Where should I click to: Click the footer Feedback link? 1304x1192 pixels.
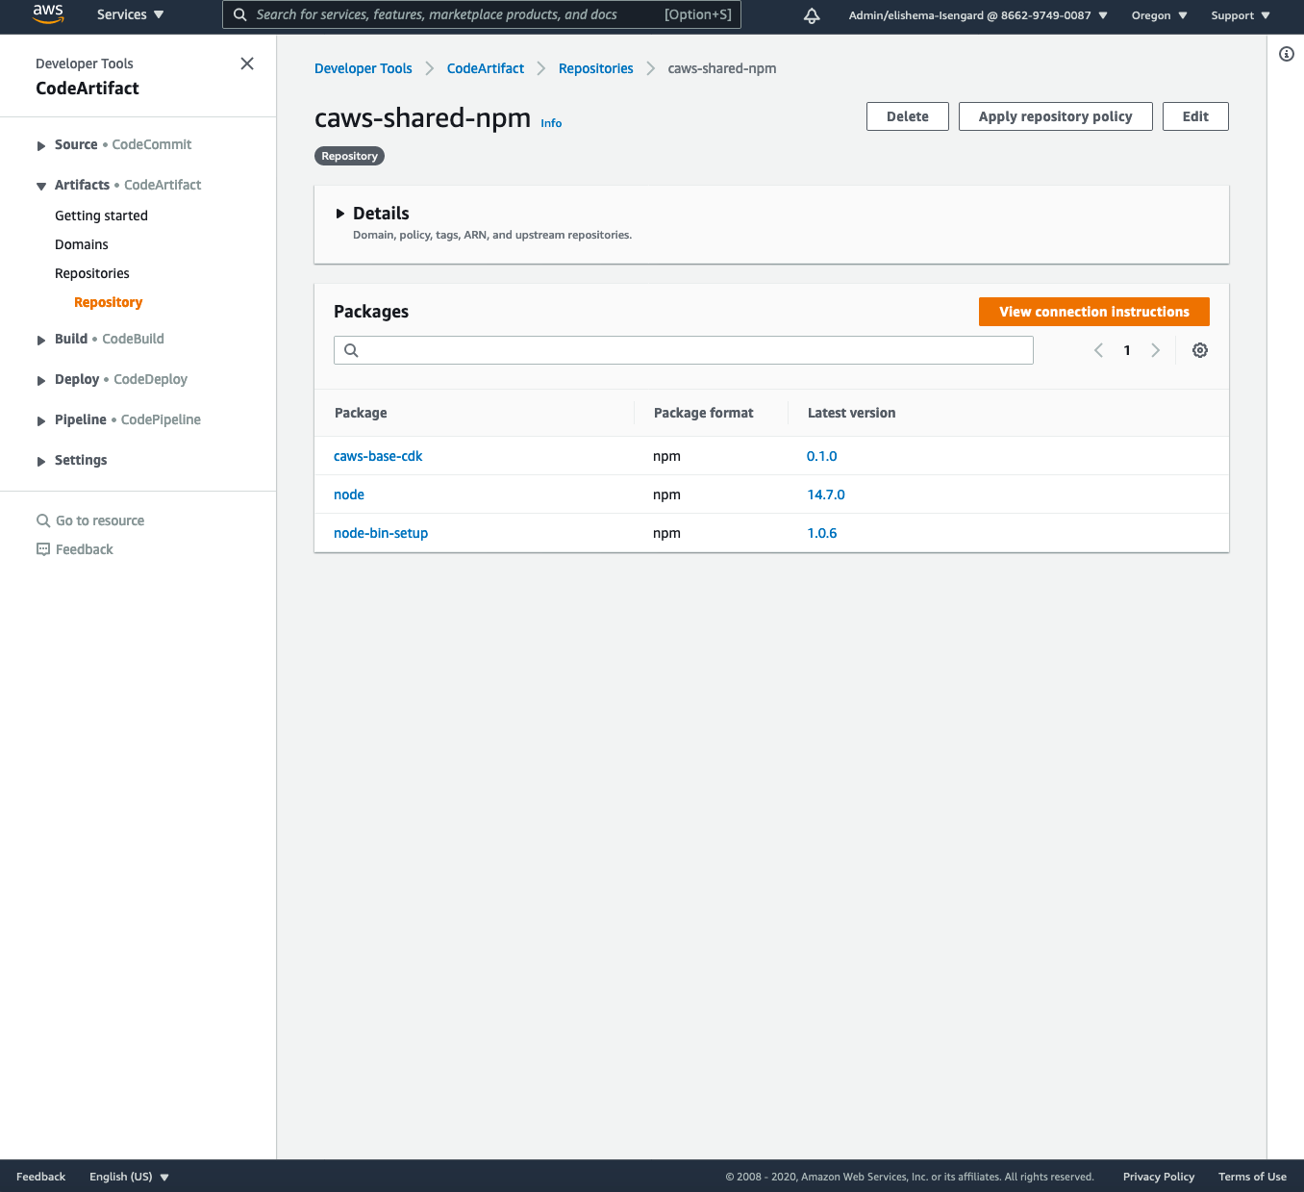pyautogui.click(x=41, y=1177)
